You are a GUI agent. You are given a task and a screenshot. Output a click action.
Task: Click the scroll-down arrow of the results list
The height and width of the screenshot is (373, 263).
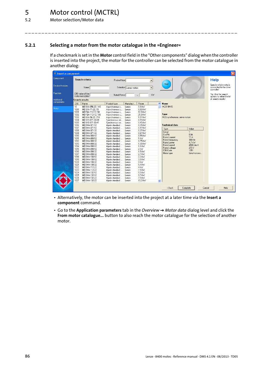(159, 180)
